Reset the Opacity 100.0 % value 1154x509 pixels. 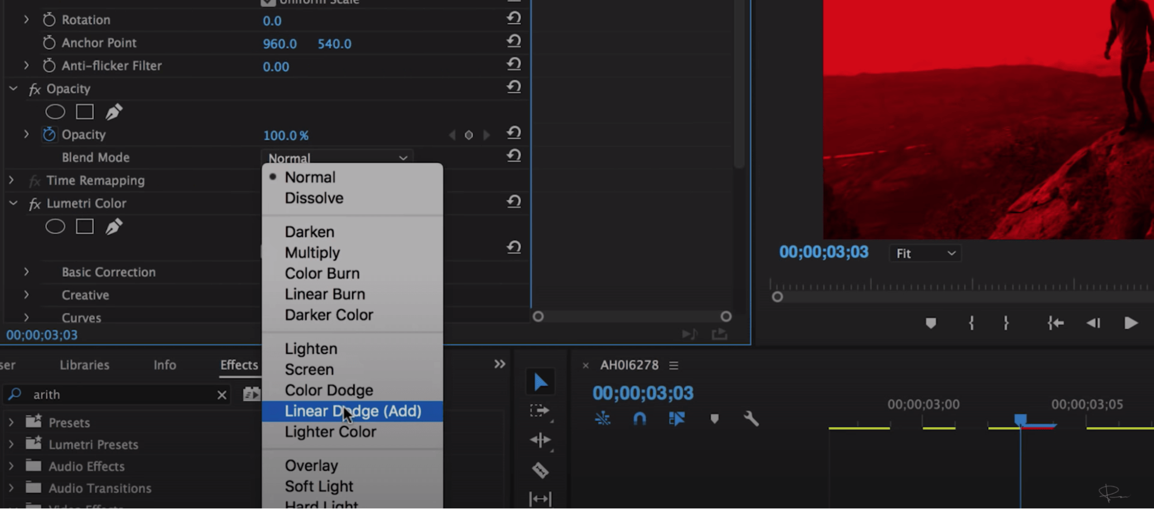coord(514,133)
